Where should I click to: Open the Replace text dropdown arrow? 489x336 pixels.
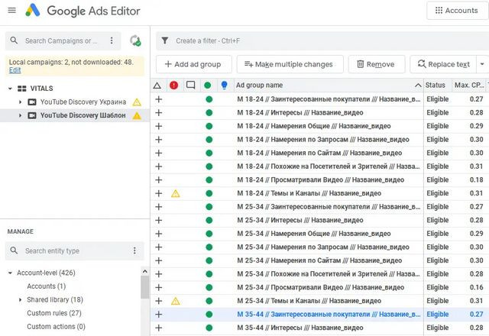[x=482, y=64]
